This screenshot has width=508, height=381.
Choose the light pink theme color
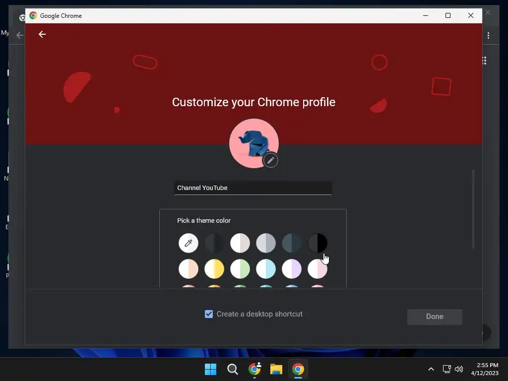317,269
